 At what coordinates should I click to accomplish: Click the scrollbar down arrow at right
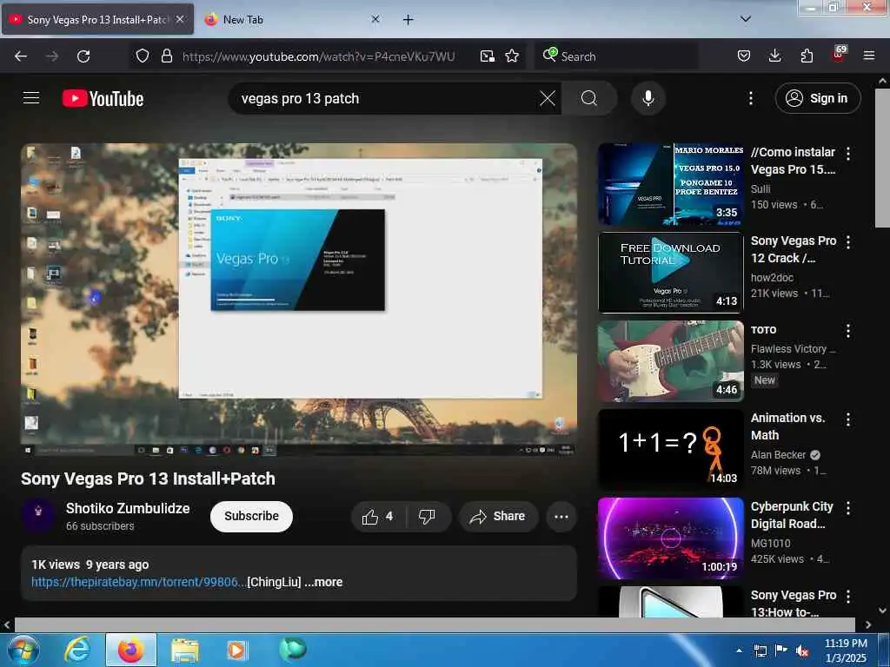click(883, 611)
